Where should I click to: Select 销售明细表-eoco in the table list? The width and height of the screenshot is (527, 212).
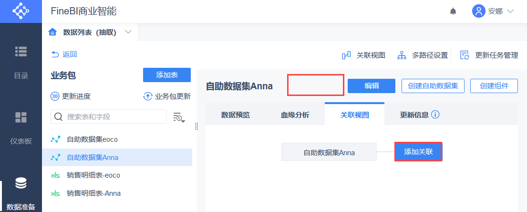click(93, 175)
